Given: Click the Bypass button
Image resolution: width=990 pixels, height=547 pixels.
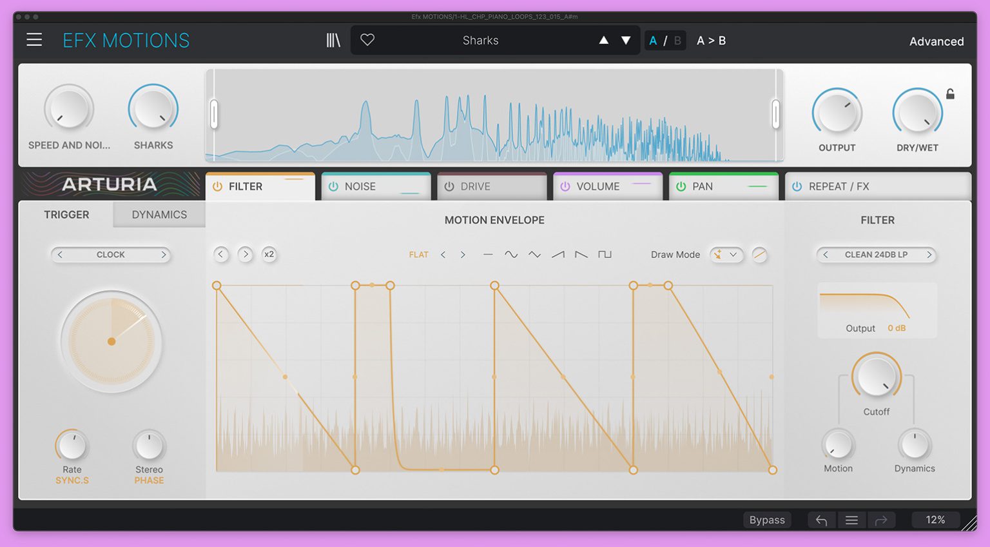Looking at the screenshot, I should point(767,519).
